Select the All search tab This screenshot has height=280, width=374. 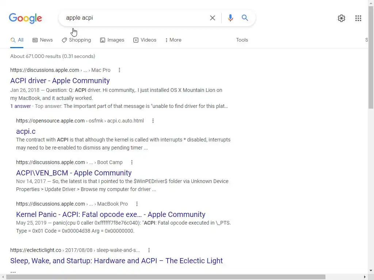click(17, 40)
